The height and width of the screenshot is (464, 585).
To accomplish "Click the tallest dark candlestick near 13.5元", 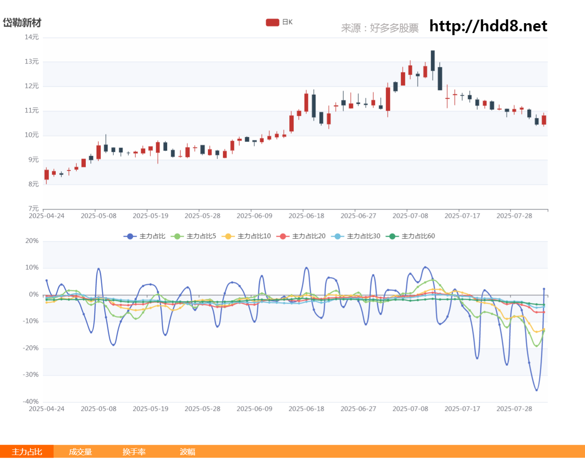I will pyautogui.click(x=433, y=60).
